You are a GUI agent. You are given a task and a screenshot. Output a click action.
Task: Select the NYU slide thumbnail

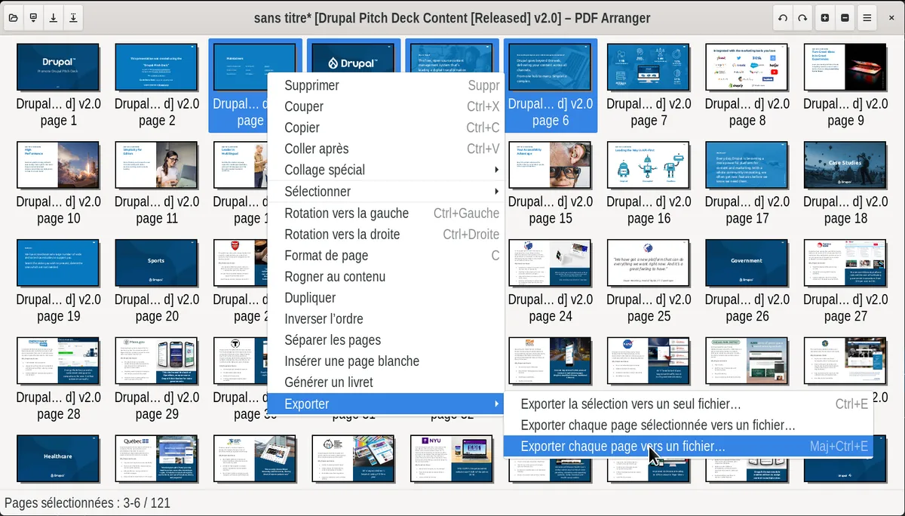[452, 458]
